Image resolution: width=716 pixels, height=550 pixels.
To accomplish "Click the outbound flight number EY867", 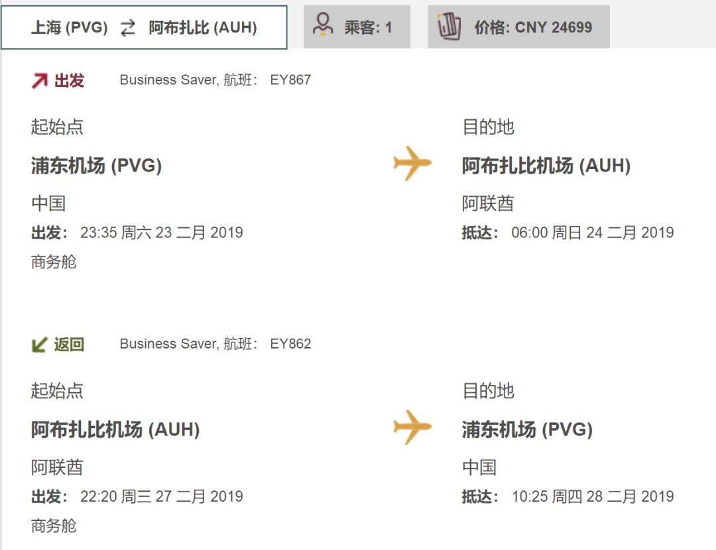I will coord(290,80).
